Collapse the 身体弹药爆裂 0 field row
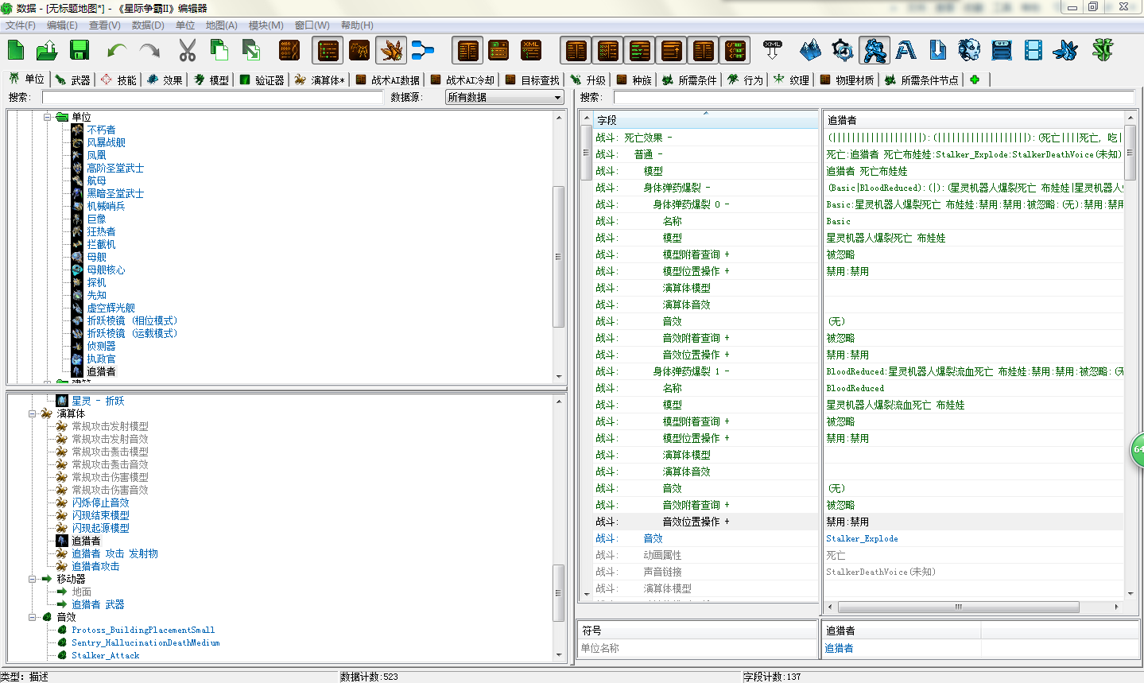This screenshot has width=1144, height=683. (727, 204)
